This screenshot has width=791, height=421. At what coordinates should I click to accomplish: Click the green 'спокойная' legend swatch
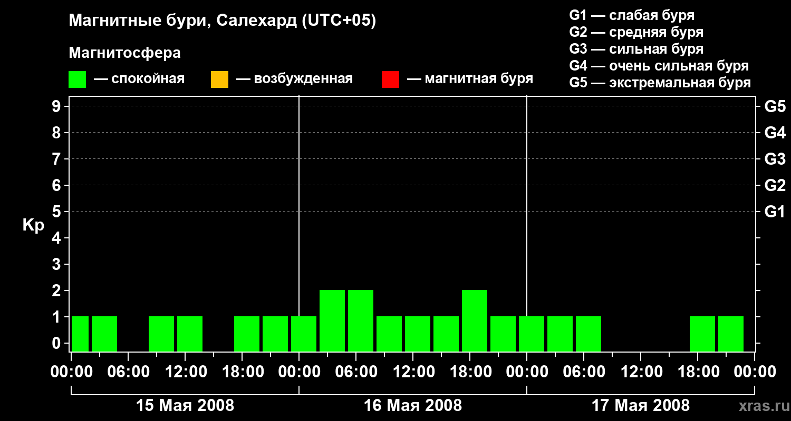[x=77, y=79]
